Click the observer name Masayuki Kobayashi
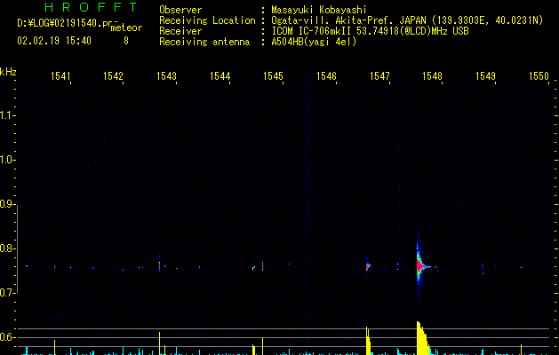This screenshot has width=559, height=355. point(319,10)
